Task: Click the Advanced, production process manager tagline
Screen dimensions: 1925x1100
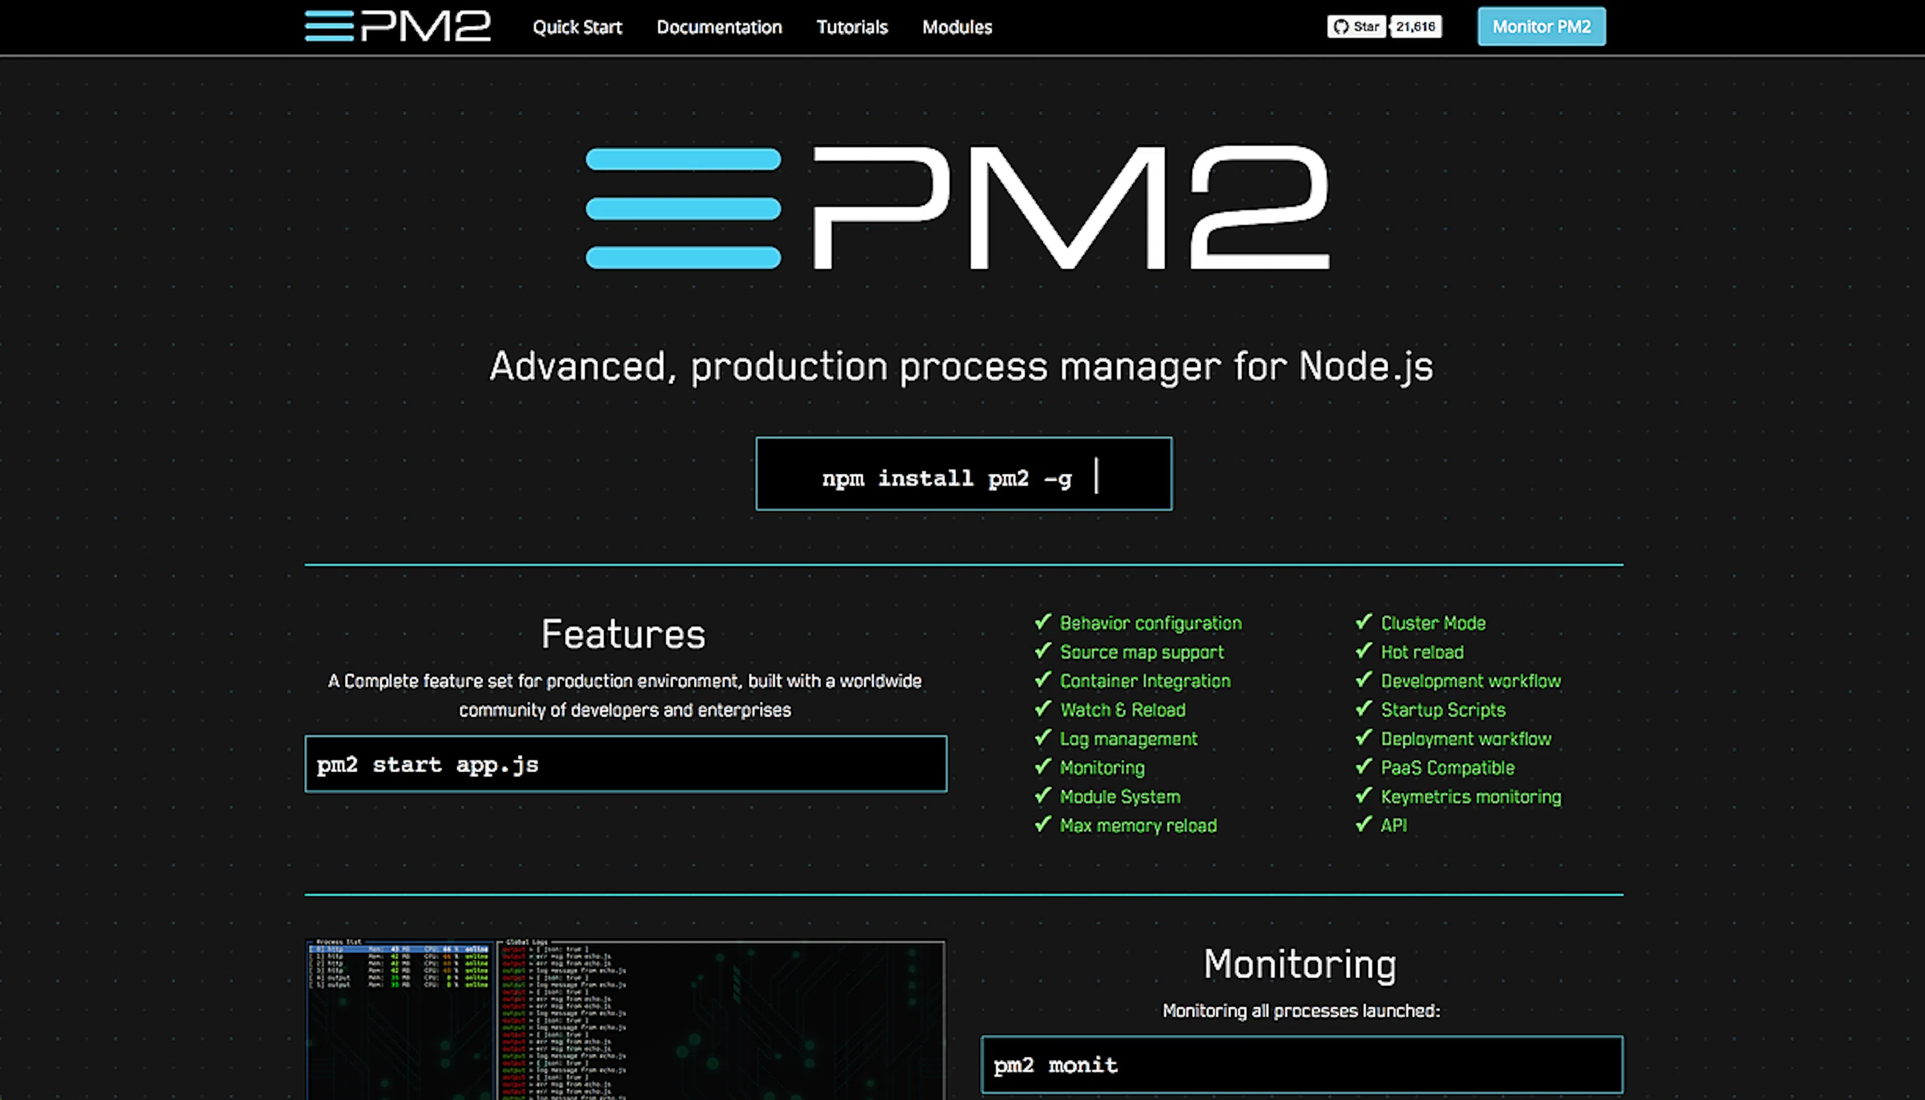Action: point(961,367)
